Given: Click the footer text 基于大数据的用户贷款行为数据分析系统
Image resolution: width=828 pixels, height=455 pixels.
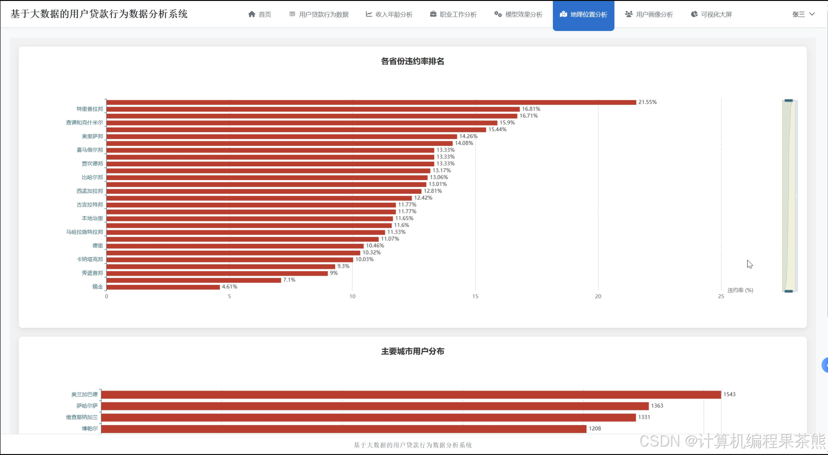Looking at the screenshot, I should click(412, 445).
